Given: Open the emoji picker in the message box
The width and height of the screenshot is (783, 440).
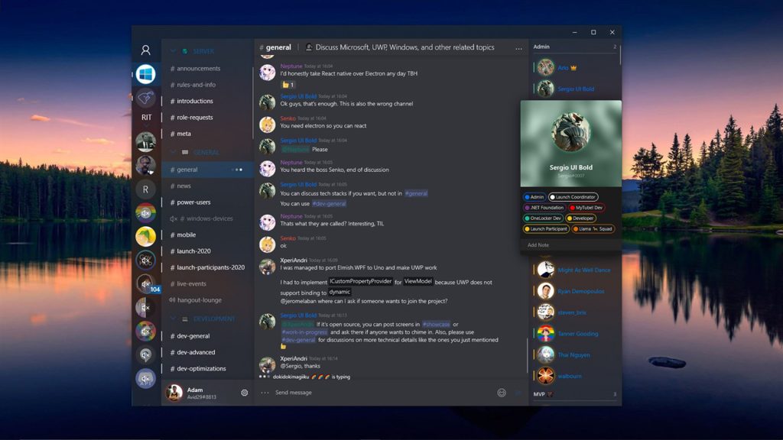Looking at the screenshot, I should [x=502, y=392].
